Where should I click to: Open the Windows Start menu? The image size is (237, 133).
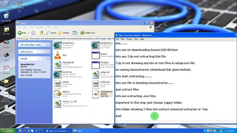coord(8,131)
